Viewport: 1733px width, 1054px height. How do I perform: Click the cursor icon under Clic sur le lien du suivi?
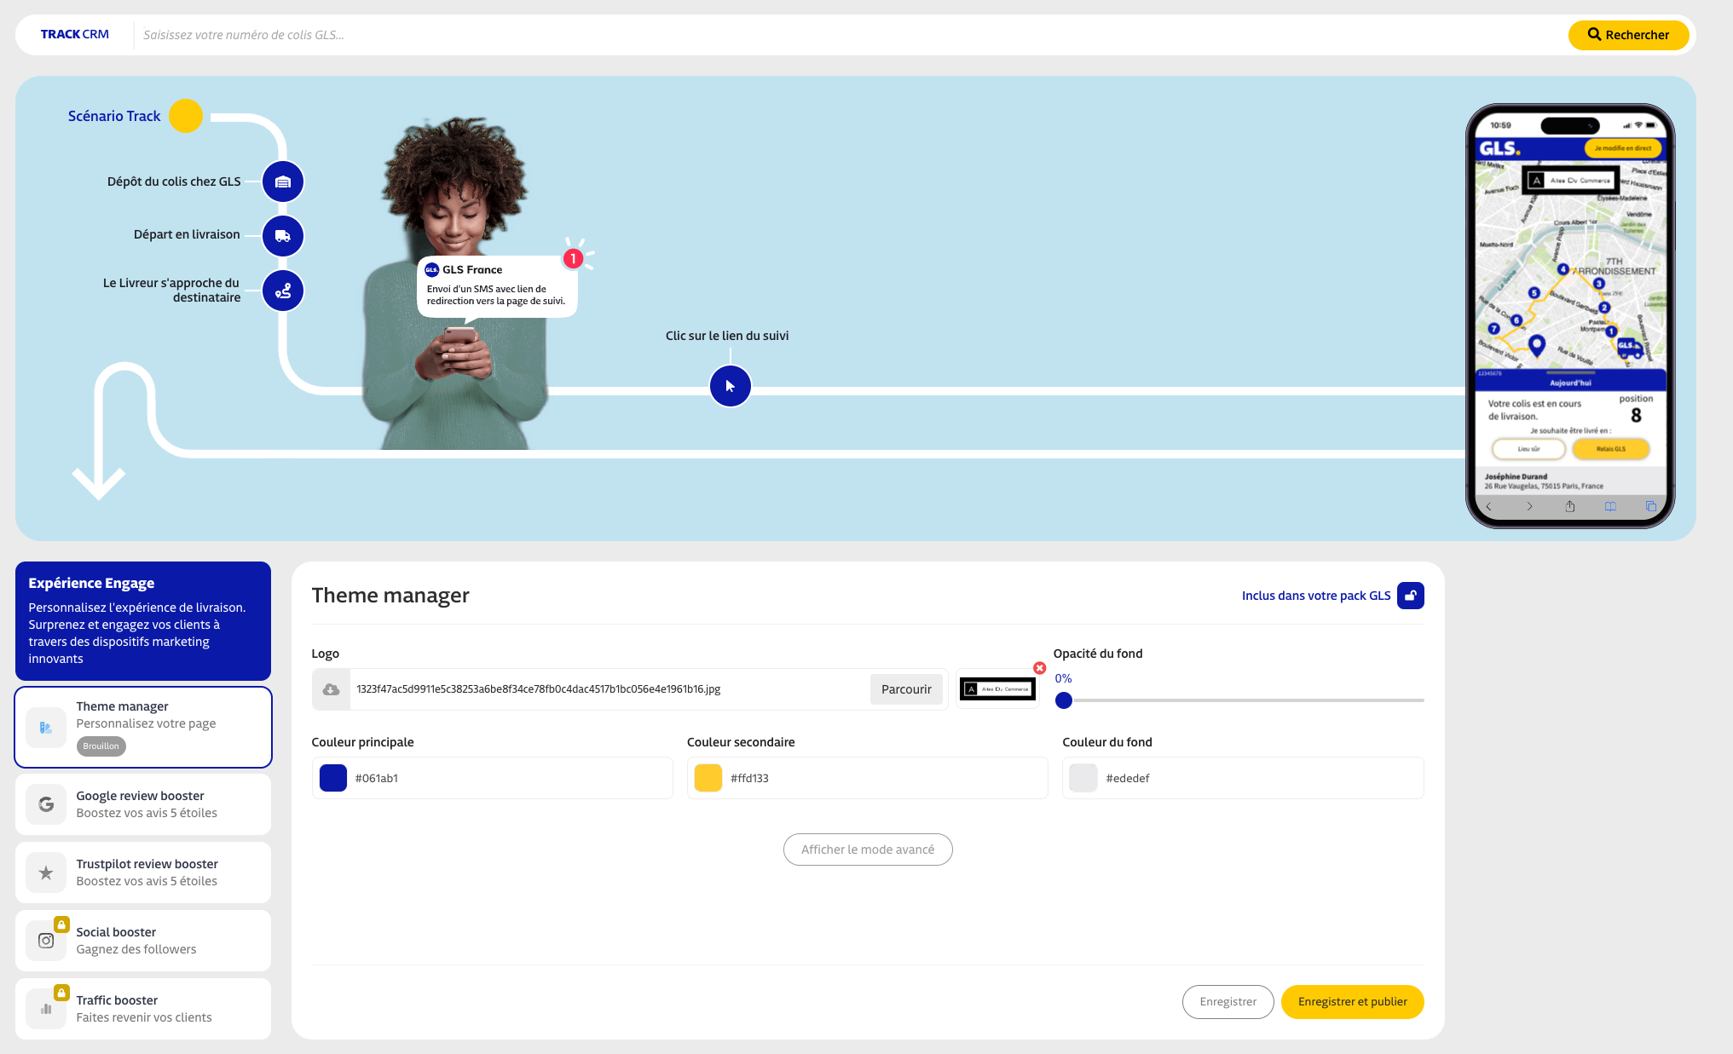[730, 386]
